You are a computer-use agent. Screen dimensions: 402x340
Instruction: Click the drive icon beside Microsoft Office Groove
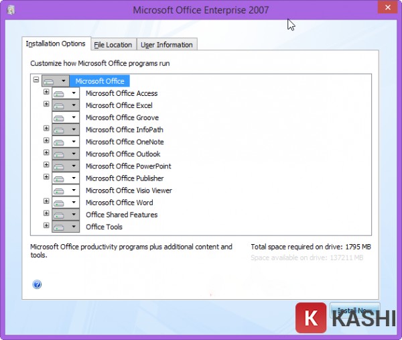(x=59, y=117)
